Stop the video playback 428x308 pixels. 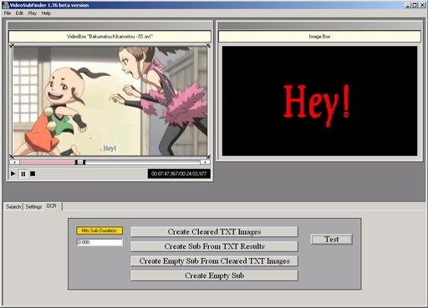point(33,174)
